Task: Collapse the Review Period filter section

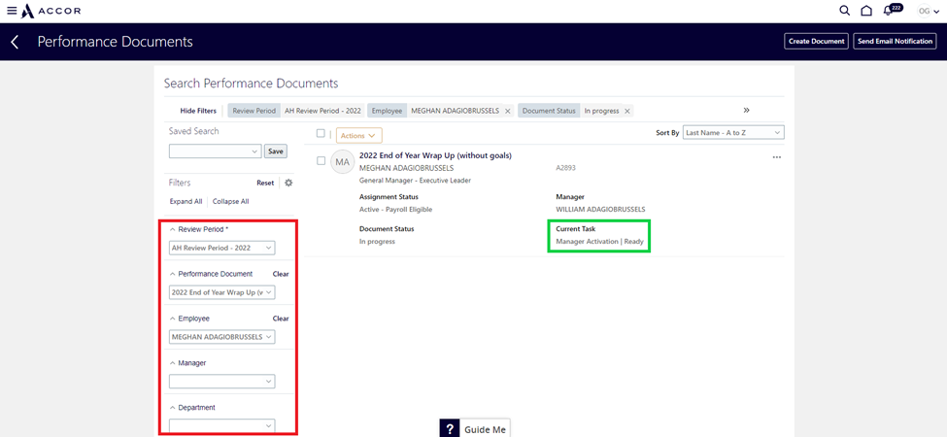Action: click(x=172, y=230)
